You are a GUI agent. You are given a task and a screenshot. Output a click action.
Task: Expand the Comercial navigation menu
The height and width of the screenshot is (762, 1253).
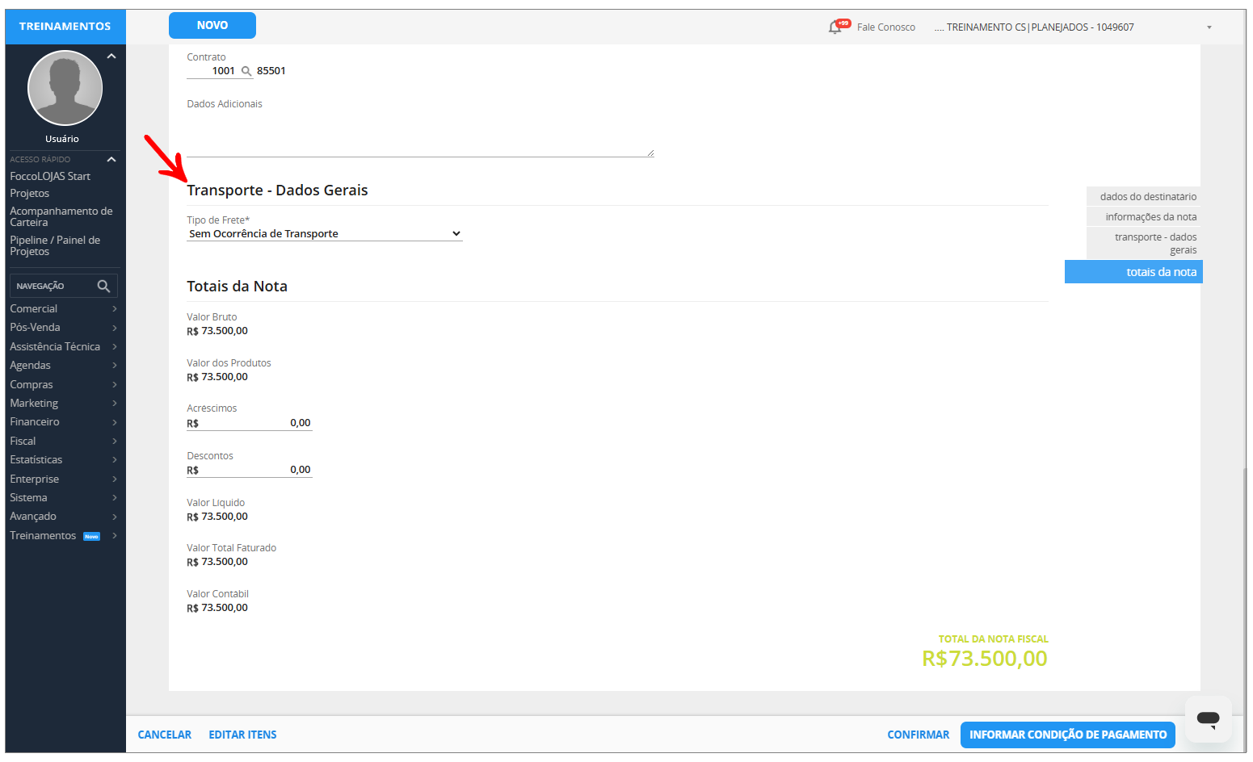(x=63, y=309)
